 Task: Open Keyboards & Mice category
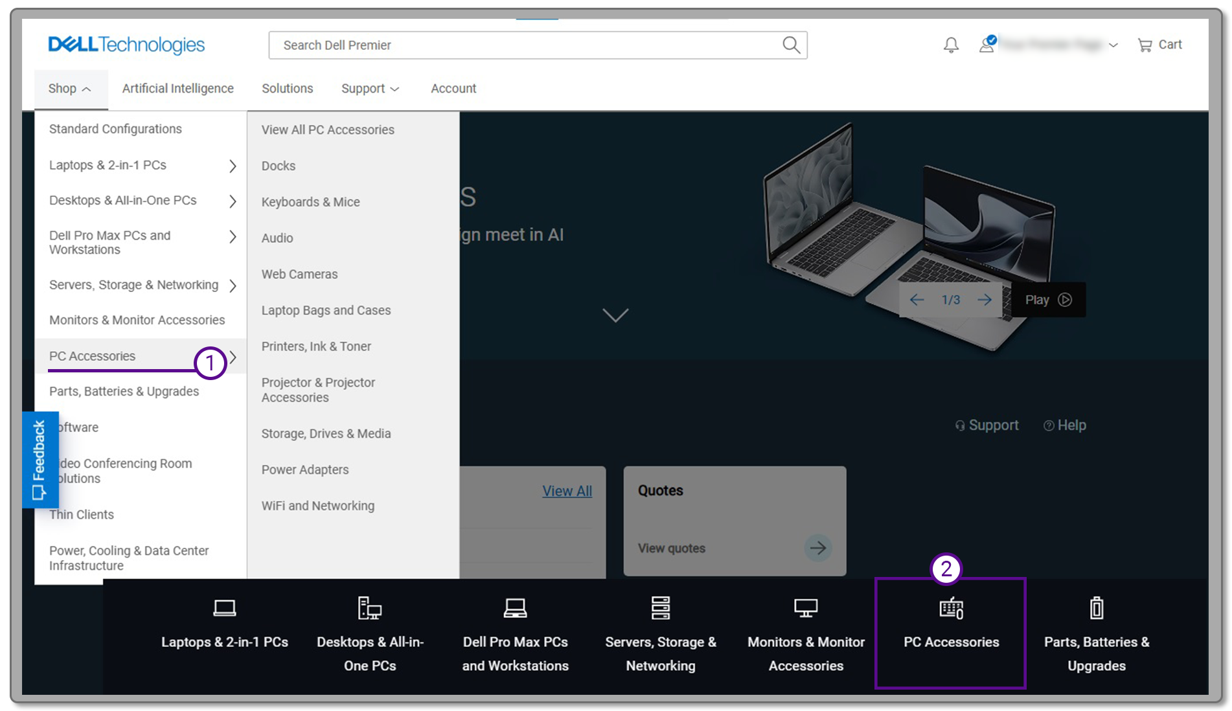[x=311, y=202]
